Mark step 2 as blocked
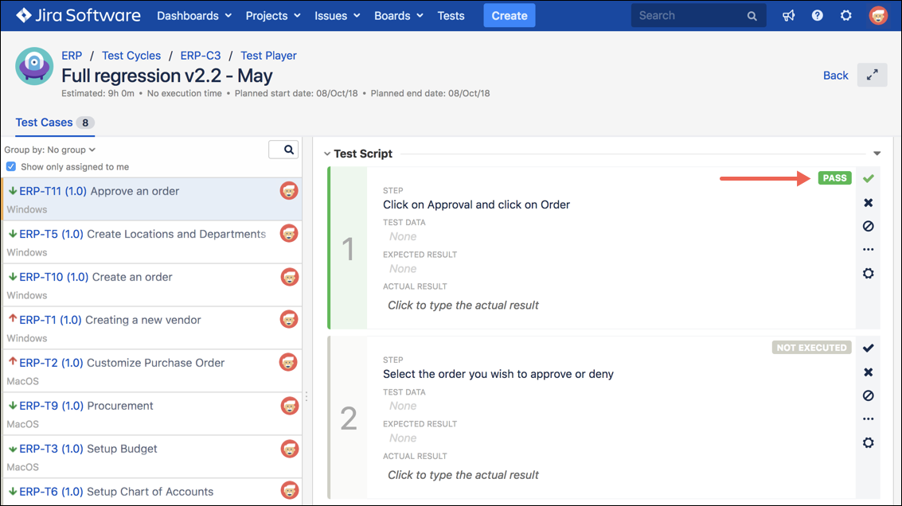The height and width of the screenshot is (506, 902). (x=869, y=395)
